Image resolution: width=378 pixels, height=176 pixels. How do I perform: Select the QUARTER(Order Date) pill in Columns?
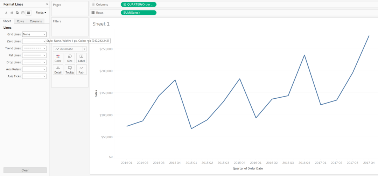(139, 5)
